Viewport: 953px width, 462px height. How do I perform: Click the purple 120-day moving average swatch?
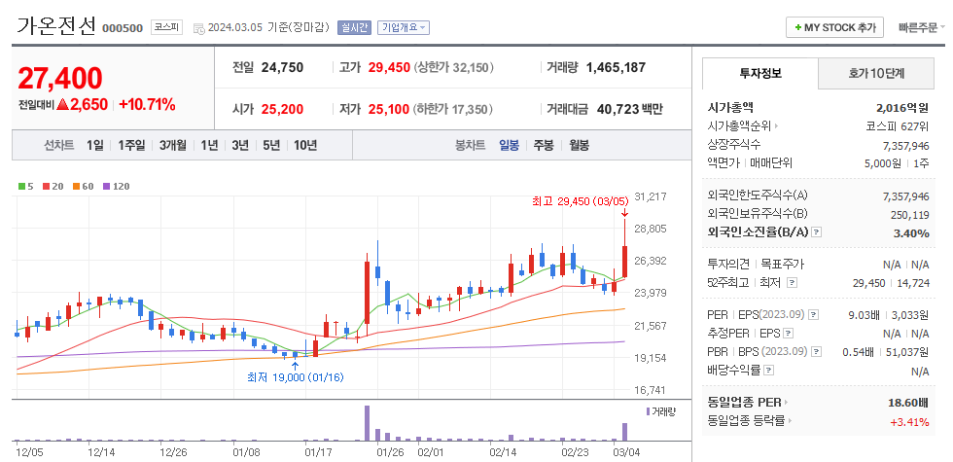coord(106,187)
